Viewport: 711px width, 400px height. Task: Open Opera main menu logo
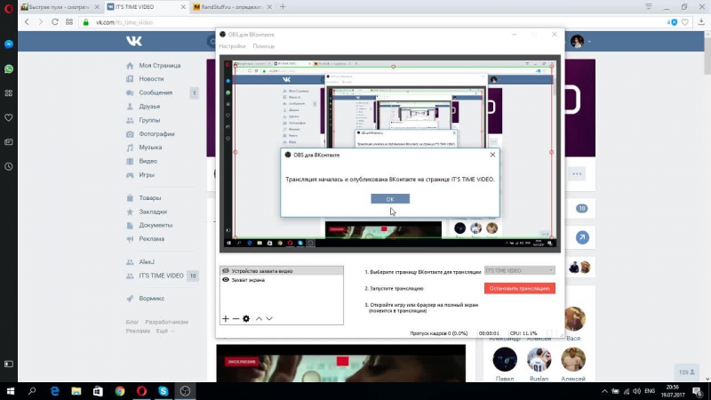coord(9,7)
